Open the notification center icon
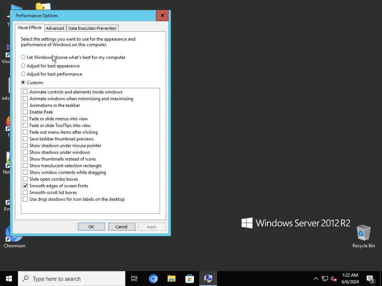Screen dimensions: 382x286 pos(370,279)
